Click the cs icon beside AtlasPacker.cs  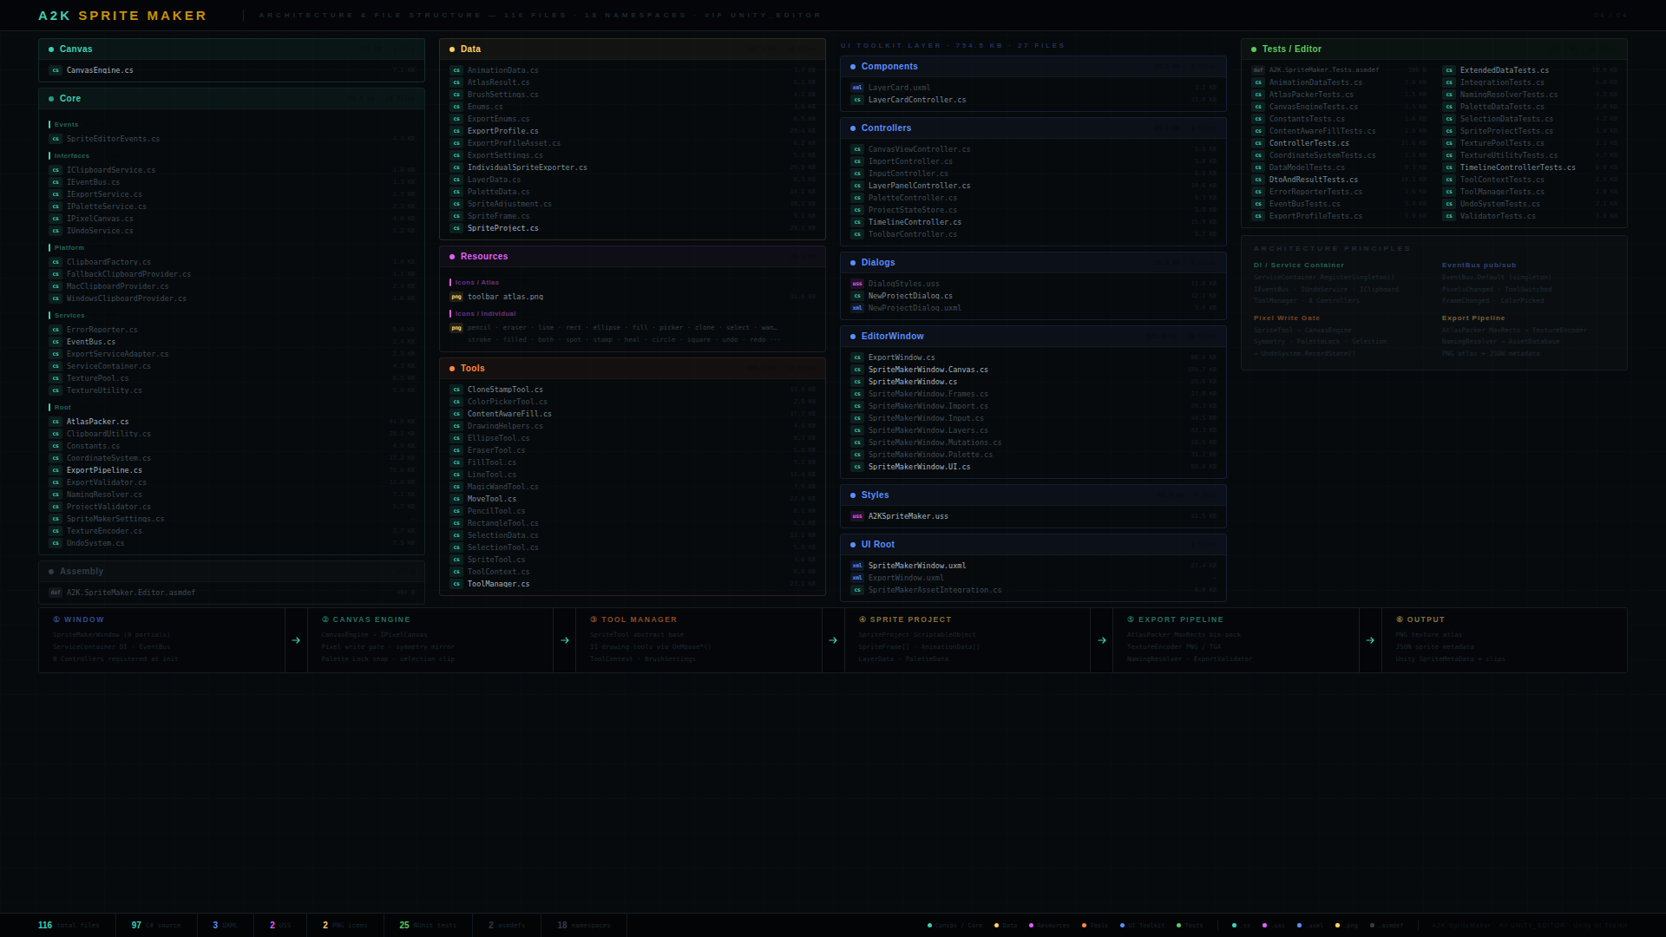pos(56,422)
